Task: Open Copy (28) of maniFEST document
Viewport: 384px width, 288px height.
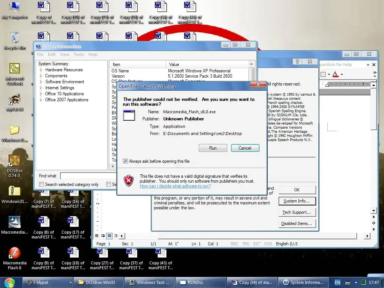Action: (131, 12)
